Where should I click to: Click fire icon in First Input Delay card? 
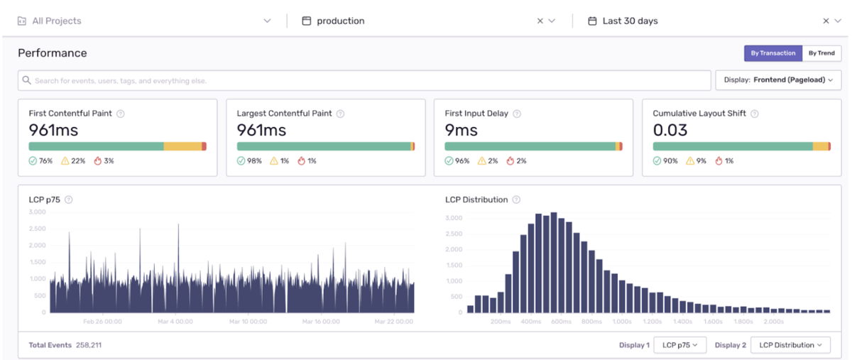click(510, 161)
